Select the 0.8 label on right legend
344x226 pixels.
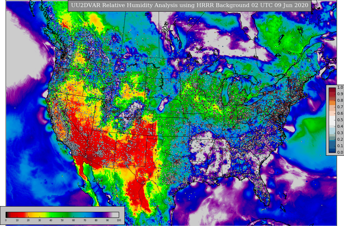[340, 101]
